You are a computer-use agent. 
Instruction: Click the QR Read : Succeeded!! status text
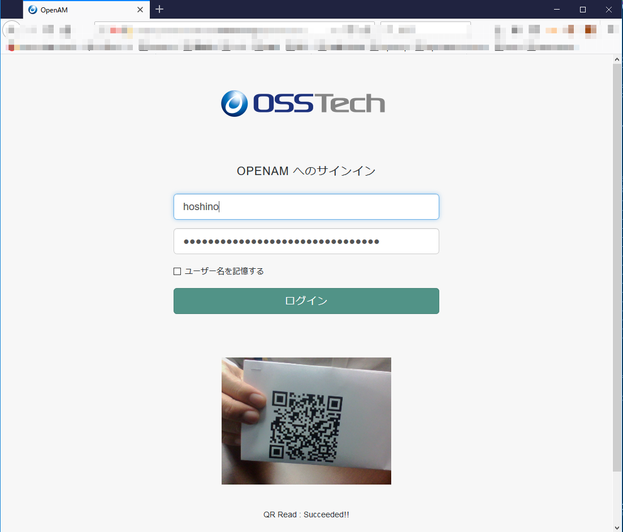(x=306, y=514)
